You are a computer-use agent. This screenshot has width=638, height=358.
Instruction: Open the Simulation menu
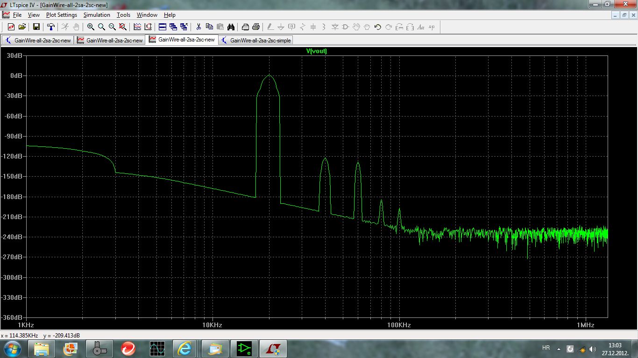click(x=97, y=15)
